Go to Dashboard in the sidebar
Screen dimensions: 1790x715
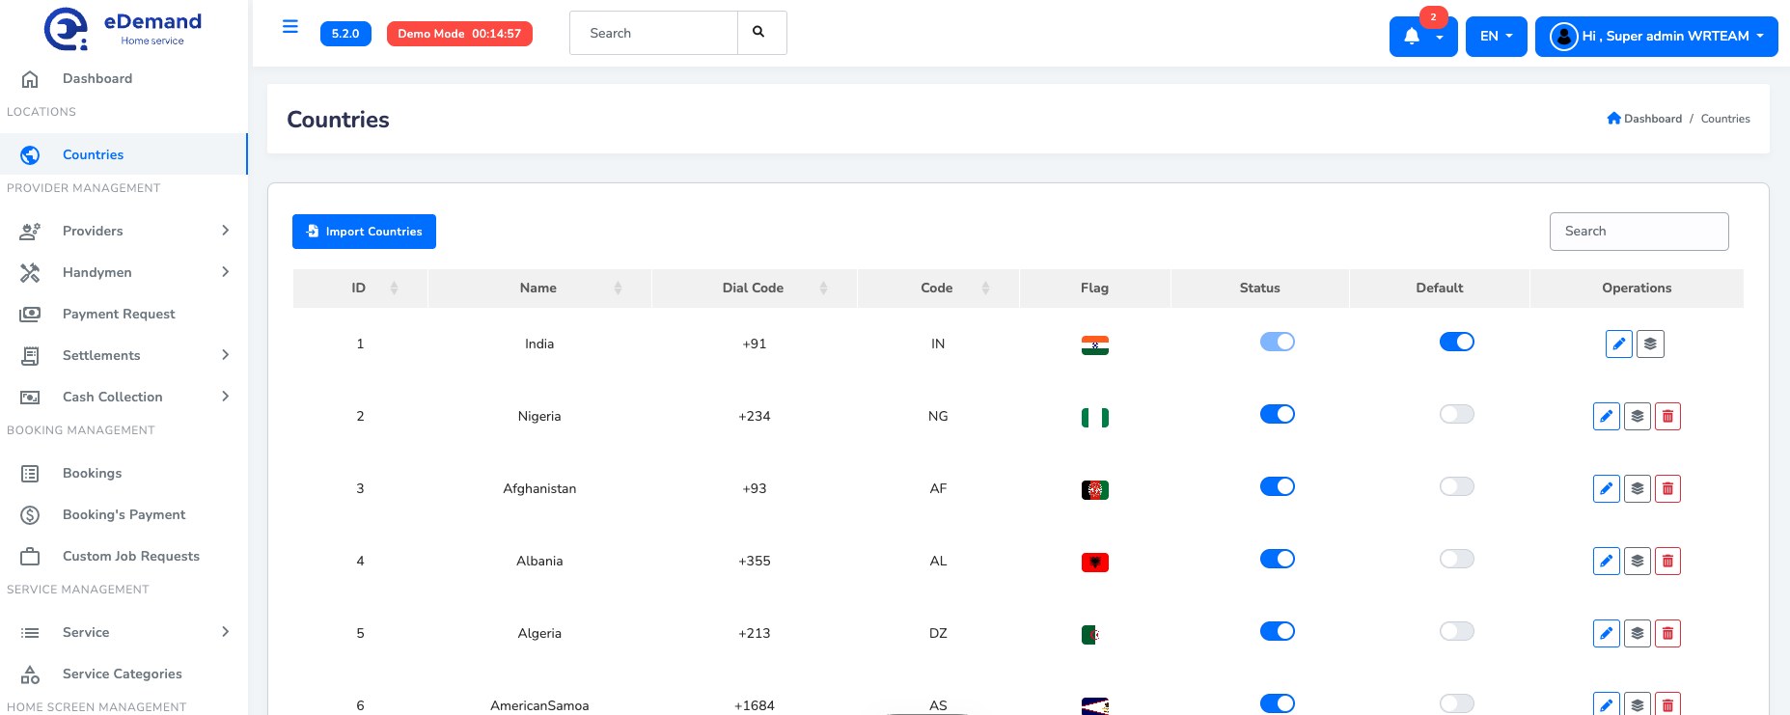[124, 78]
